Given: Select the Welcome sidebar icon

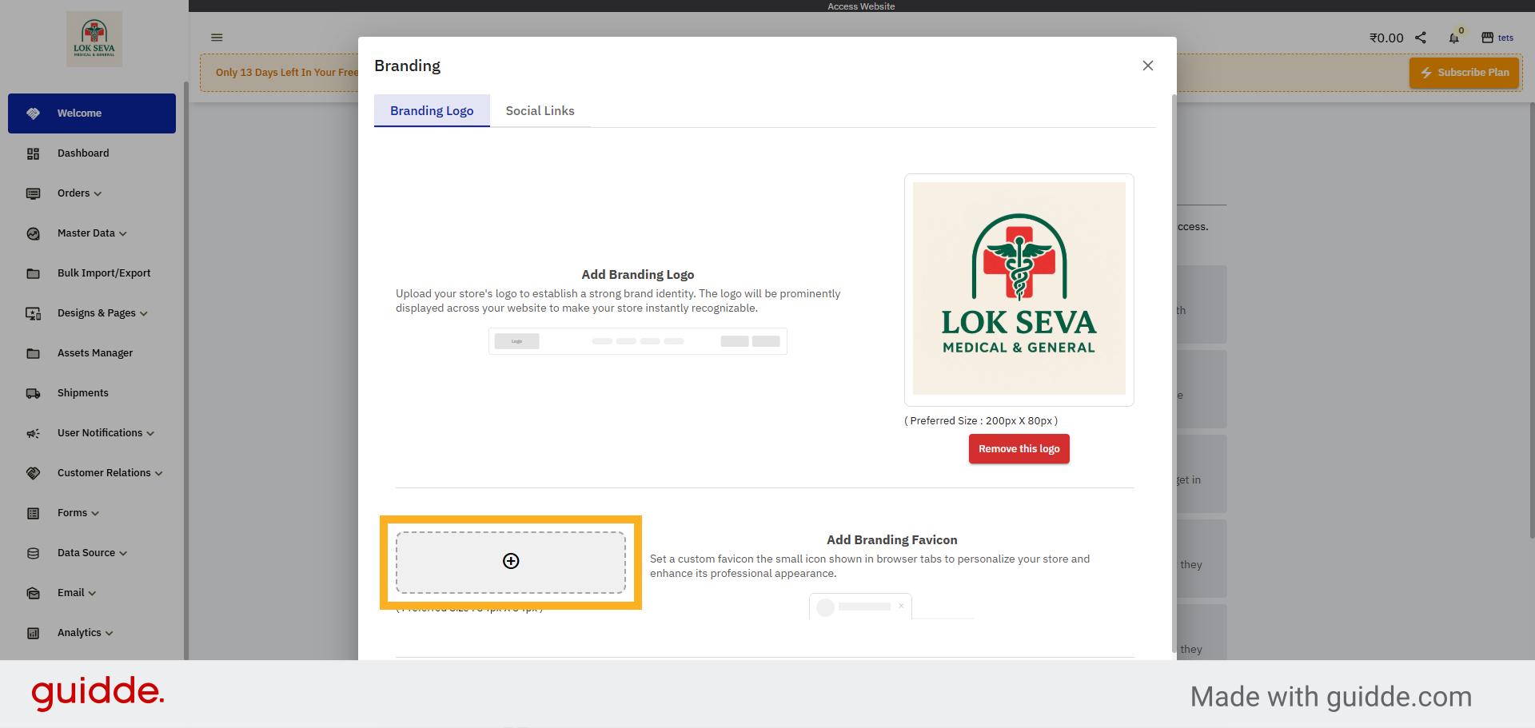Looking at the screenshot, I should 33,113.
